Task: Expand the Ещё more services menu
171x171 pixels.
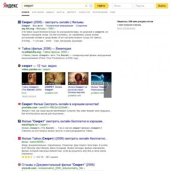Action: pyautogui.click(x=112, y=12)
